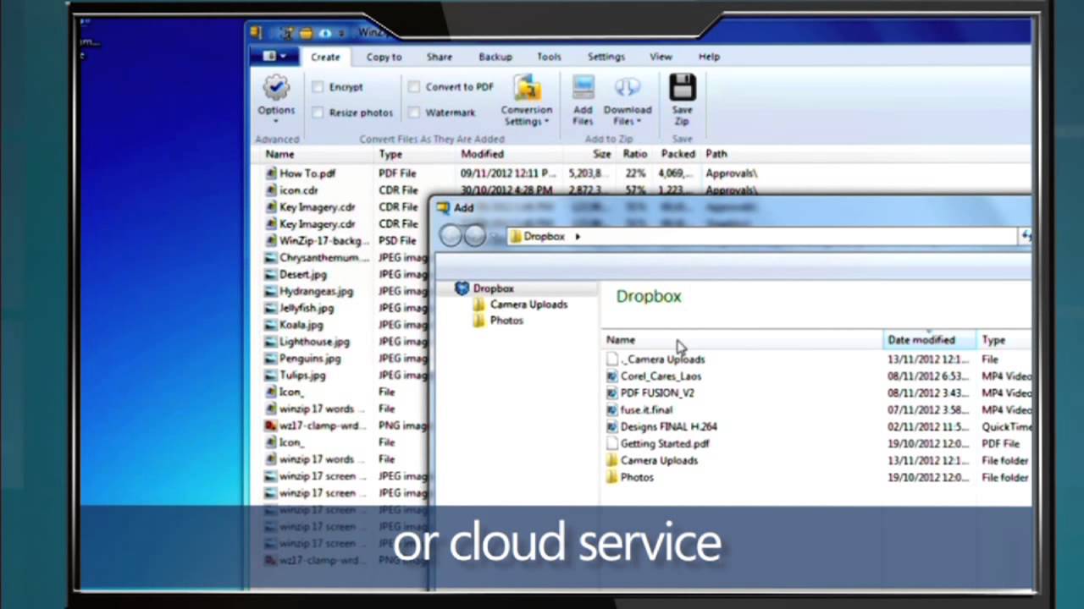Screen dimensions: 1084x609
Task: Open the Conversion Settings dropdown
Action: tap(527, 101)
